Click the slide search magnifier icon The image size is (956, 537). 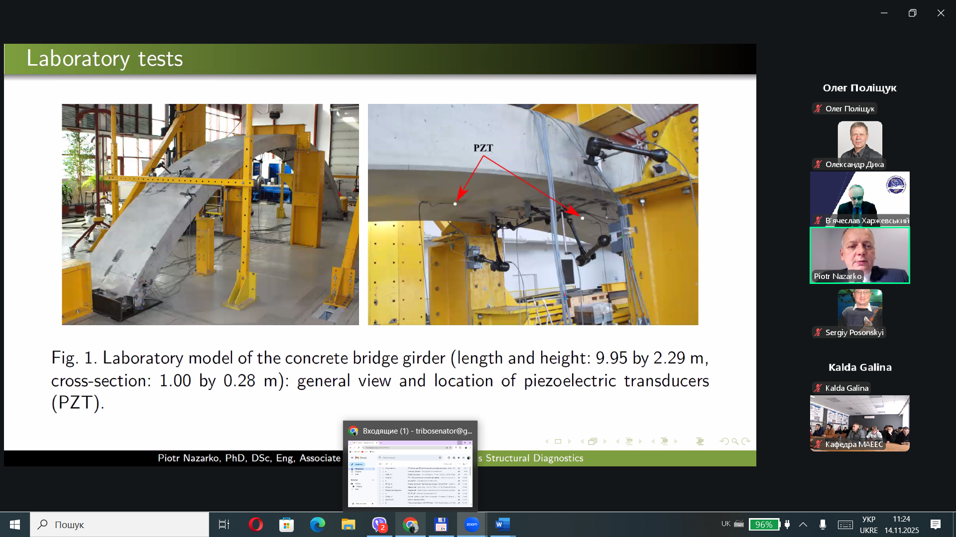point(735,442)
